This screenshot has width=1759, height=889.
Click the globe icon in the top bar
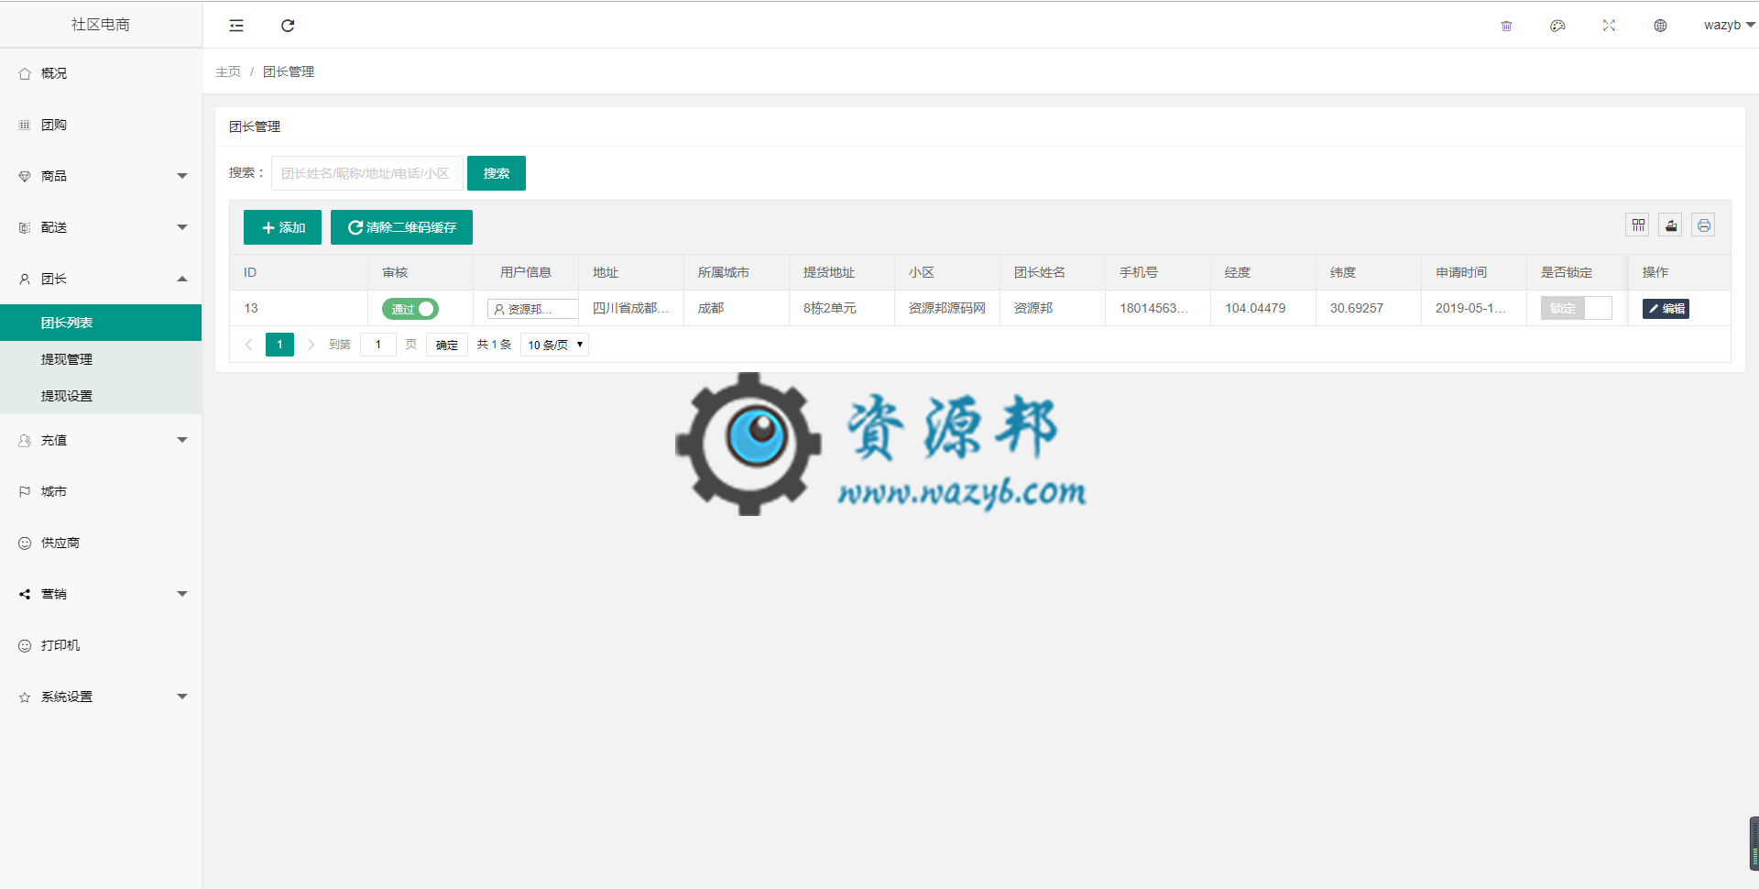coord(1660,26)
